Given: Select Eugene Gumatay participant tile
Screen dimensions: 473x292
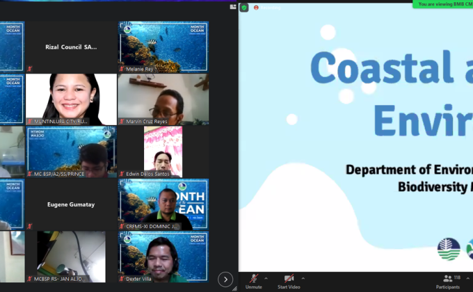Looking at the screenshot, I should tap(71, 204).
